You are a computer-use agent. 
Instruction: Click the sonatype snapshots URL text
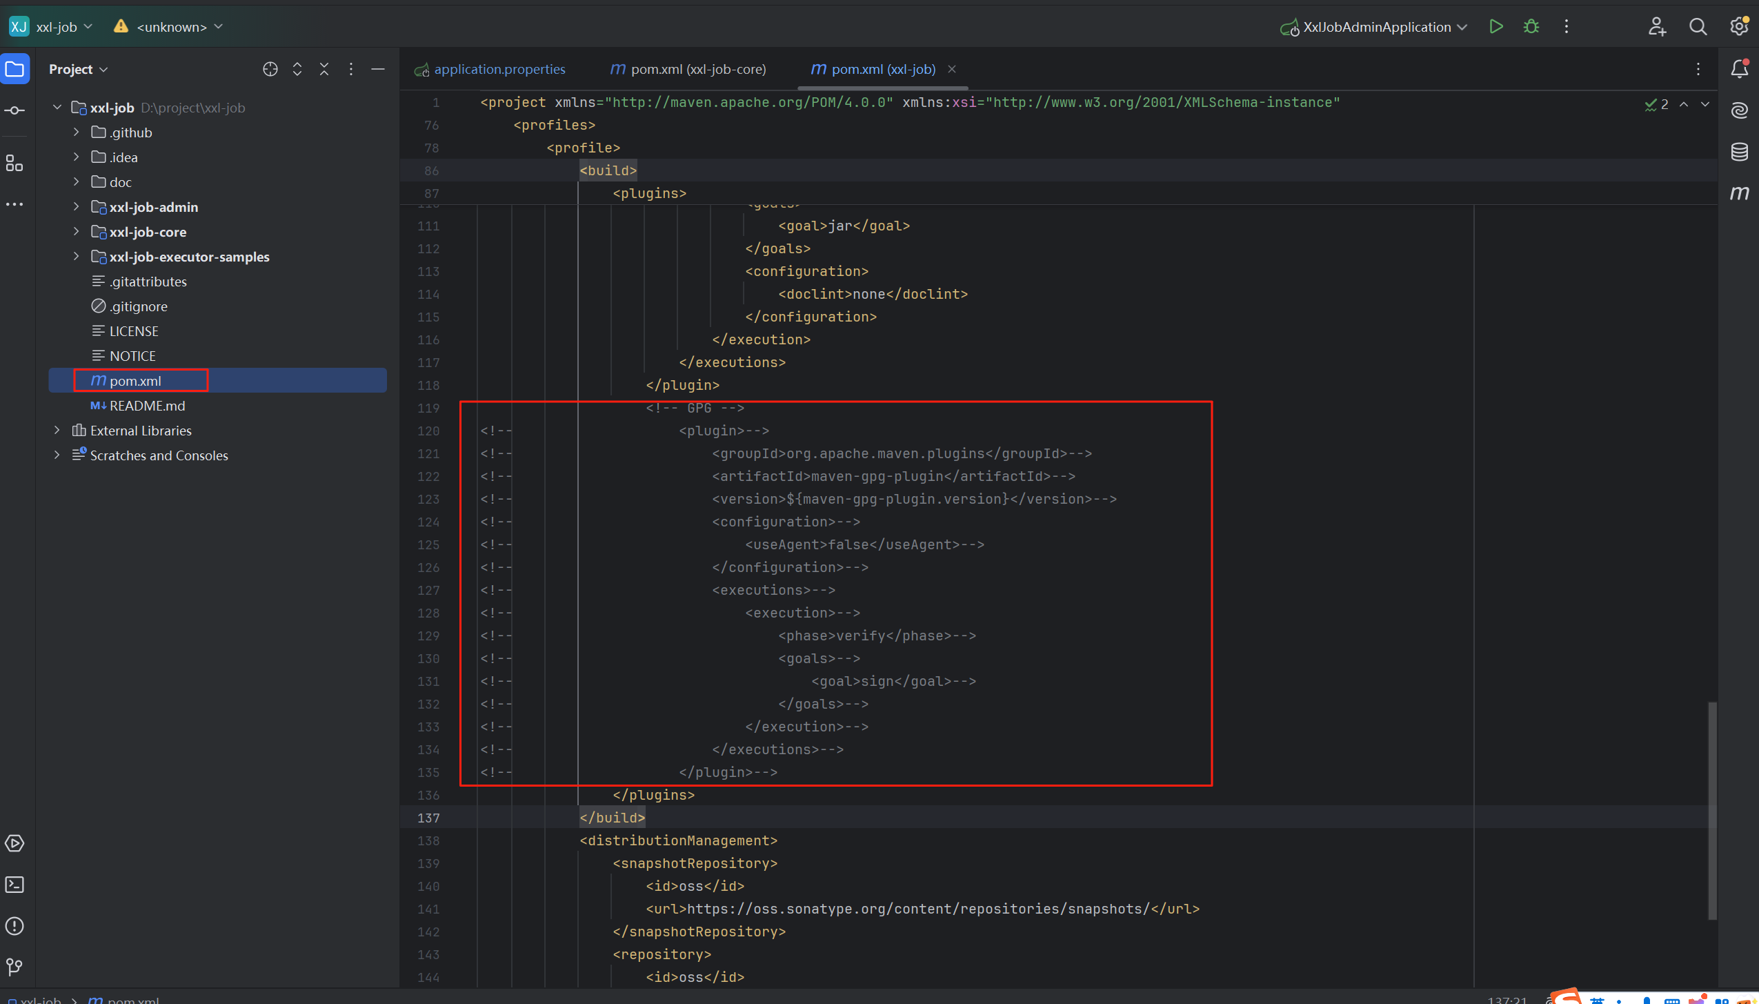[918, 909]
